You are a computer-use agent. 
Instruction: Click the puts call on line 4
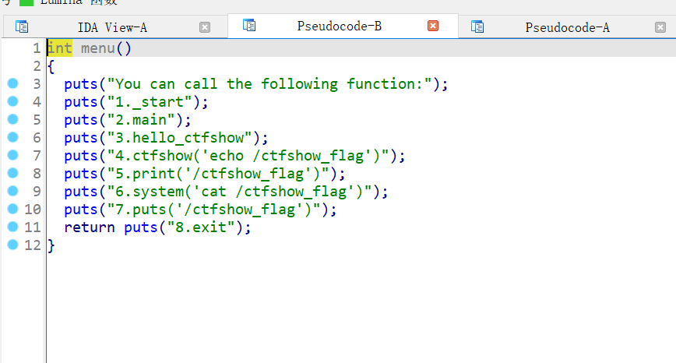[81, 102]
